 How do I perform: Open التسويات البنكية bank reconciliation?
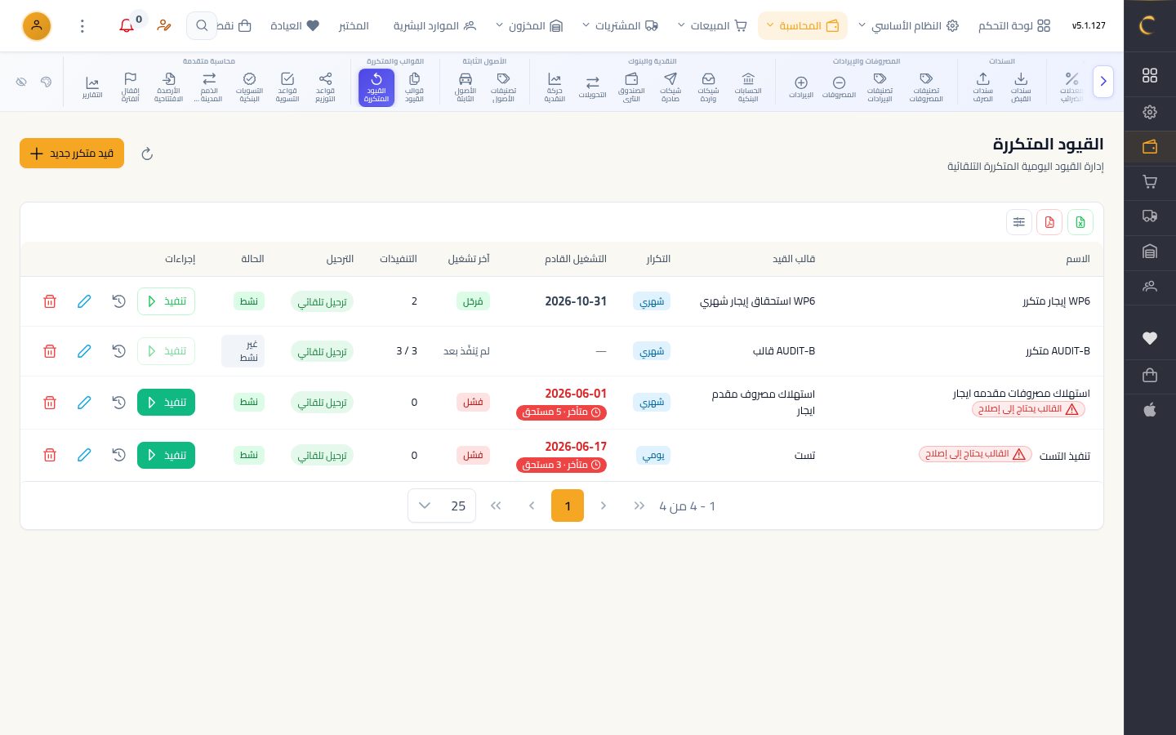(249, 87)
